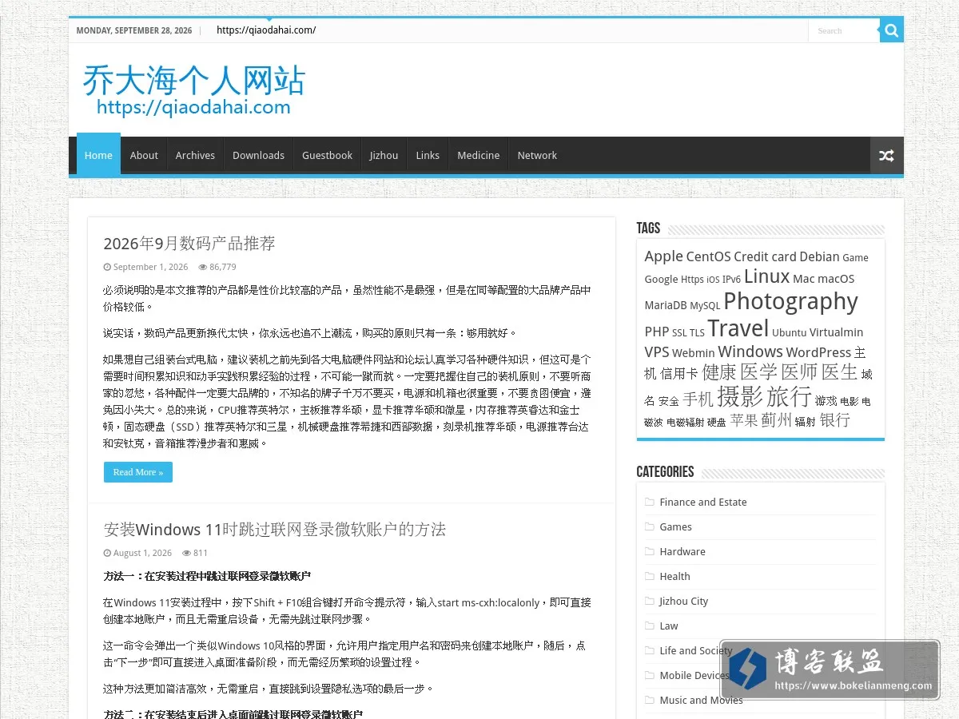Viewport: 959px width, 719px height.
Task: Open the Links menu item
Action: (x=428, y=155)
